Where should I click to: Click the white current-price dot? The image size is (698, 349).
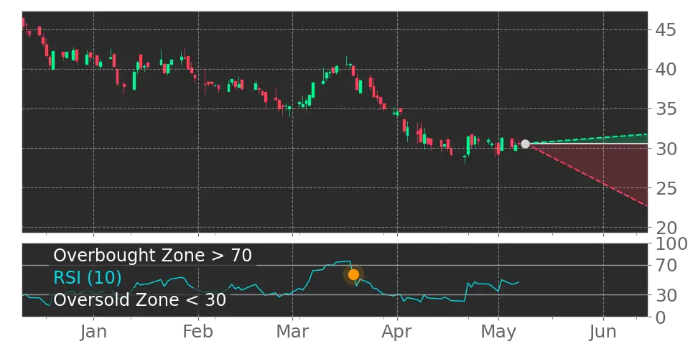(x=525, y=144)
